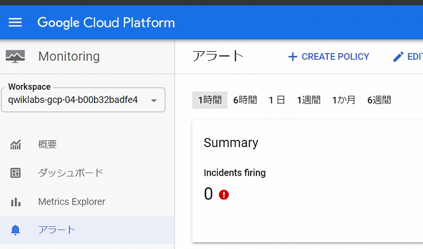Select the 1週間 time range
Viewport: 423px width, 249px height.
click(x=309, y=100)
